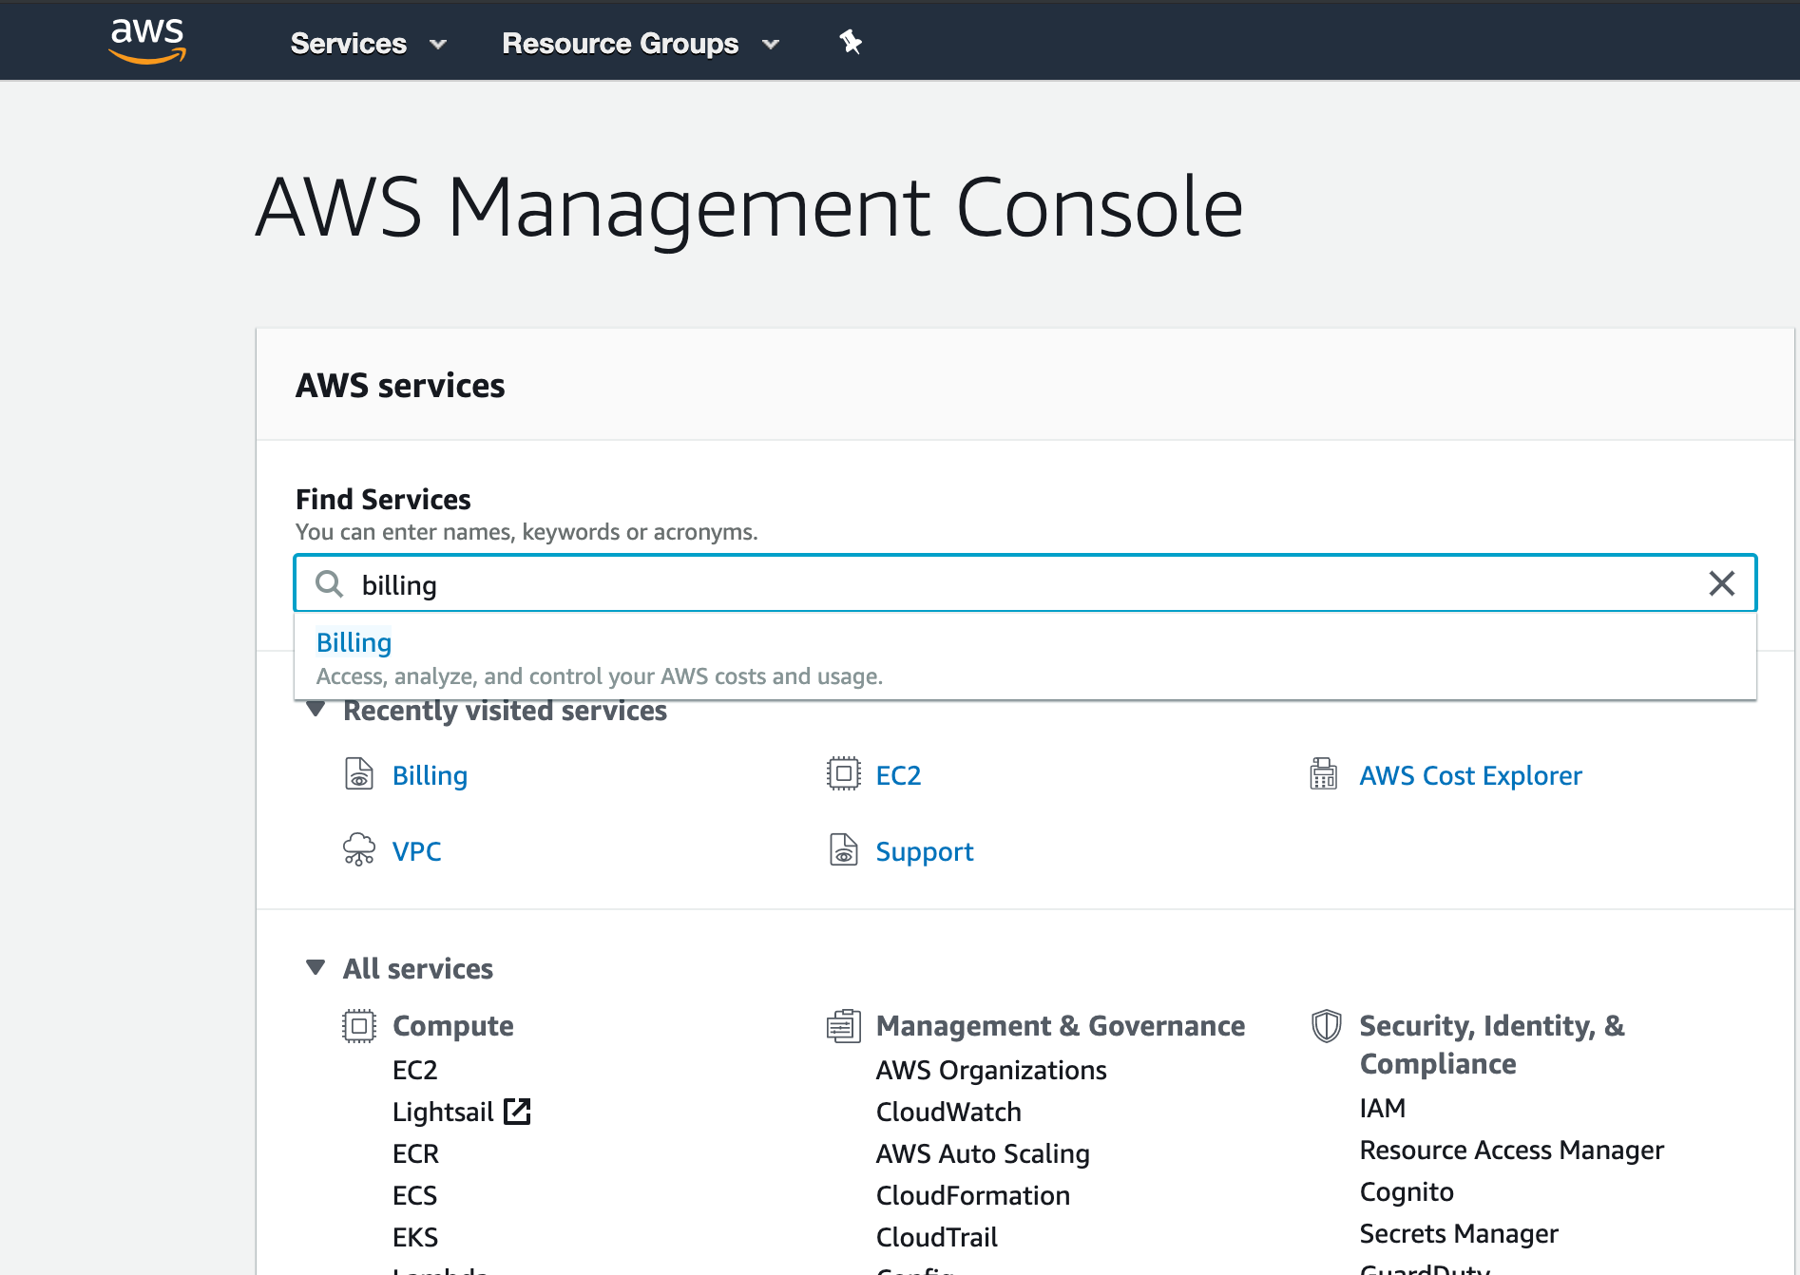
Task: Open EKS under Compute
Action: coord(415,1237)
